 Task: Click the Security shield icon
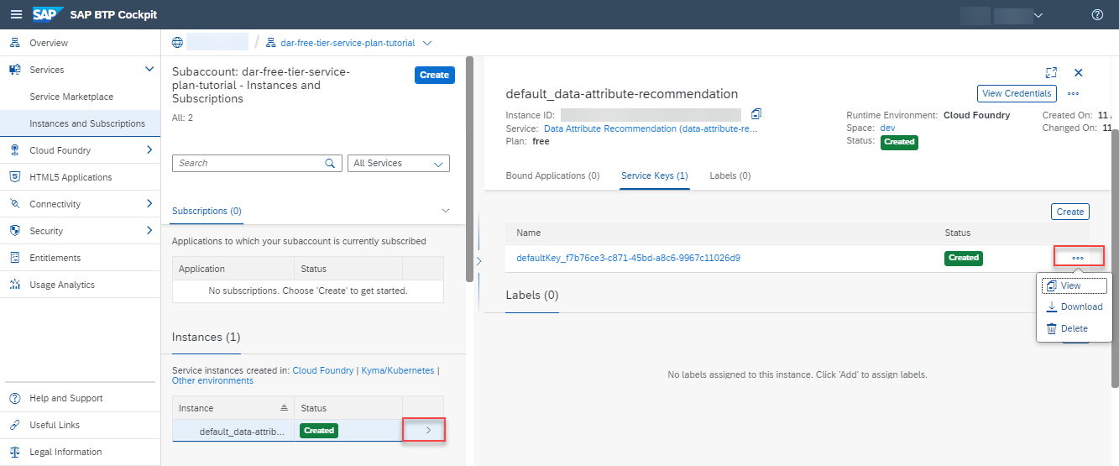(x=14, y=231)
